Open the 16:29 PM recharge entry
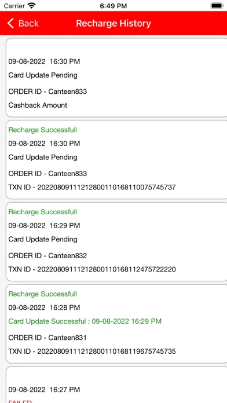 click(116, 241)
